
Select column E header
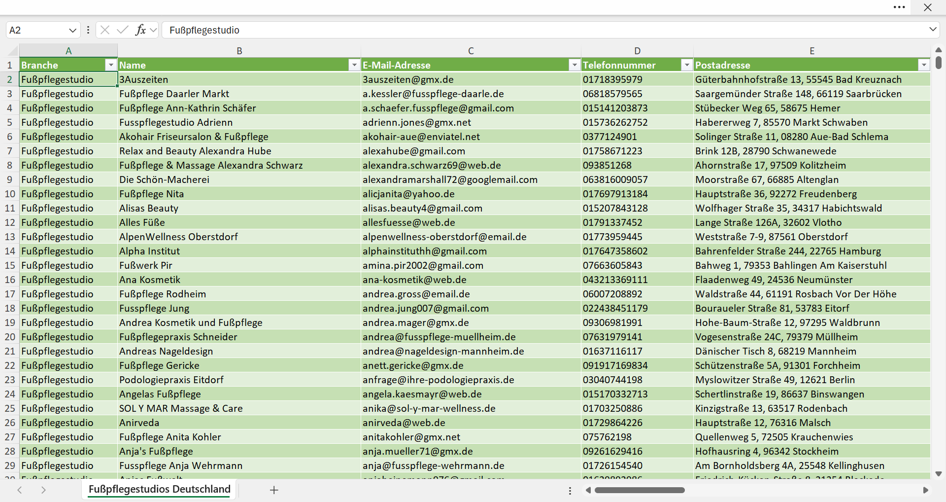tap(812, 51)
